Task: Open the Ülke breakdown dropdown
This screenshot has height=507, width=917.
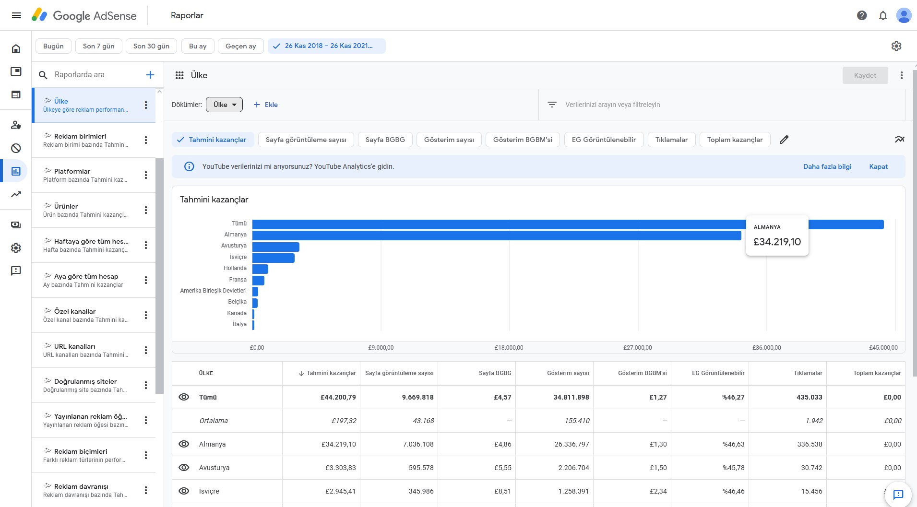Action: (x=224, y=105)
